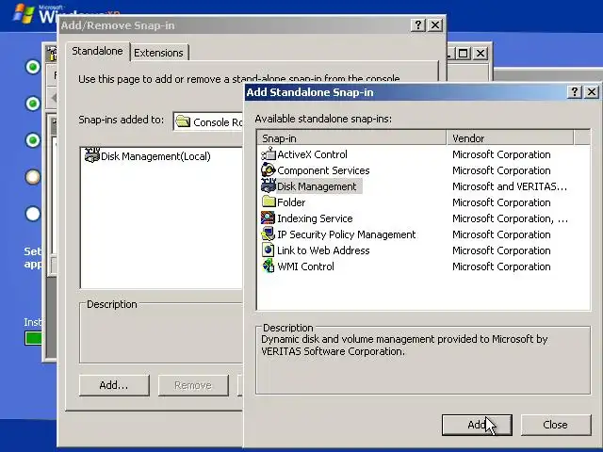
Task: Select IP Security Policy Management label
Action: coord(347,234)
